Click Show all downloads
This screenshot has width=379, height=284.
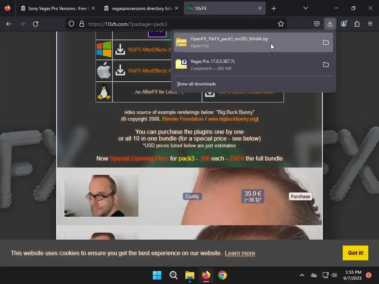tap(196, 84)
